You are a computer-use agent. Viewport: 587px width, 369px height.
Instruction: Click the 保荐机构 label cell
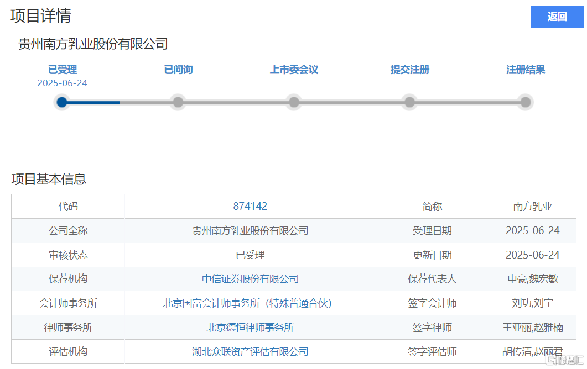point(68,279)
